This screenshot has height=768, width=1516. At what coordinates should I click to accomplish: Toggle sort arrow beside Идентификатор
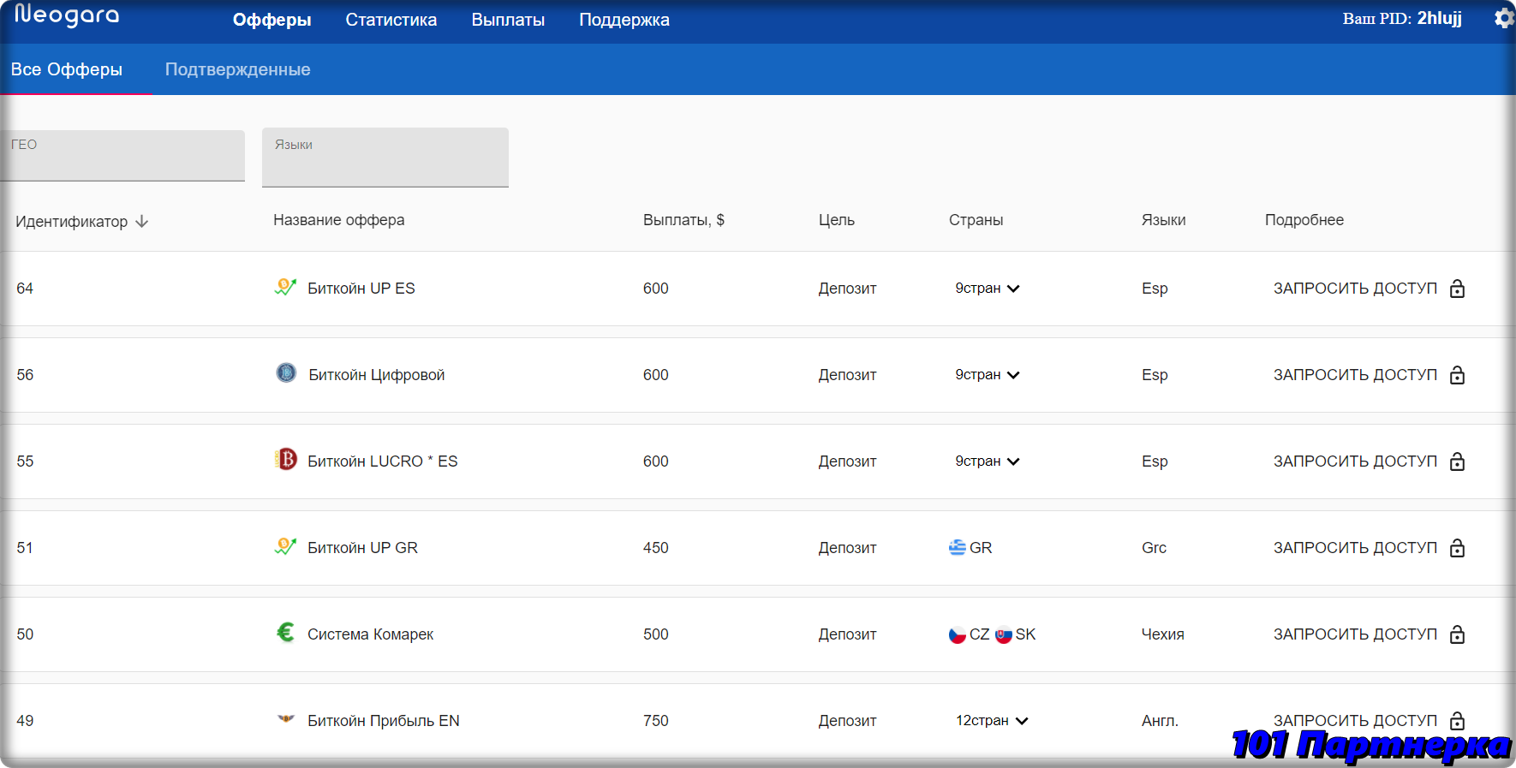[x=142, y=222]
